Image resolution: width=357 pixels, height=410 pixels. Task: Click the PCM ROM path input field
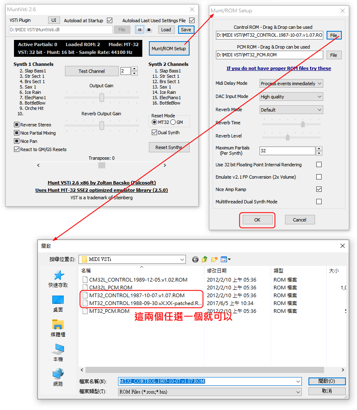pyautogui.click(x=269, y=55)
